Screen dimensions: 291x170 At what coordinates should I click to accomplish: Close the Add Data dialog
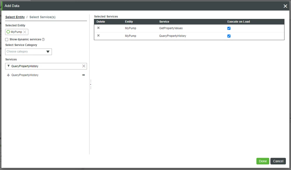click(x=285, y=6)
